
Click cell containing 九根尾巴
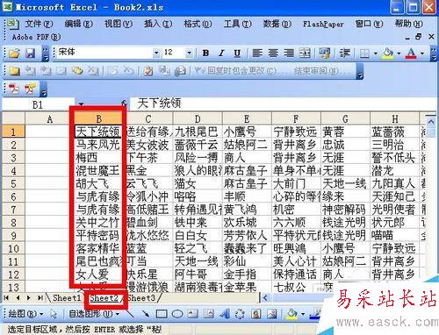[198, 132]
